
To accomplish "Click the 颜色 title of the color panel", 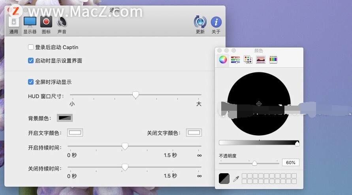I will pos(259,51).
